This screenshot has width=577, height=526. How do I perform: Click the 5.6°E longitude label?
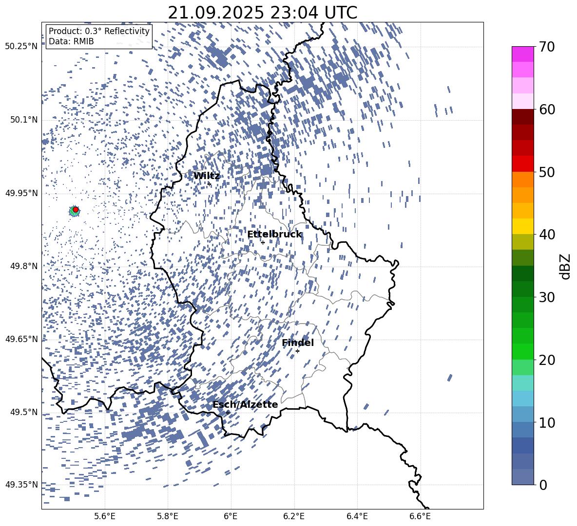pyautogui.click(x=105, y=517)
